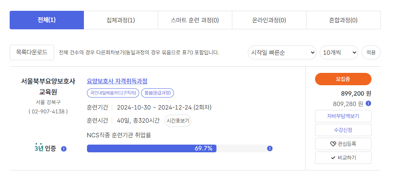This screenshot has height=177, width=397.
Task: Click the heart icon in 관심등록
Action: pos(333,144)
